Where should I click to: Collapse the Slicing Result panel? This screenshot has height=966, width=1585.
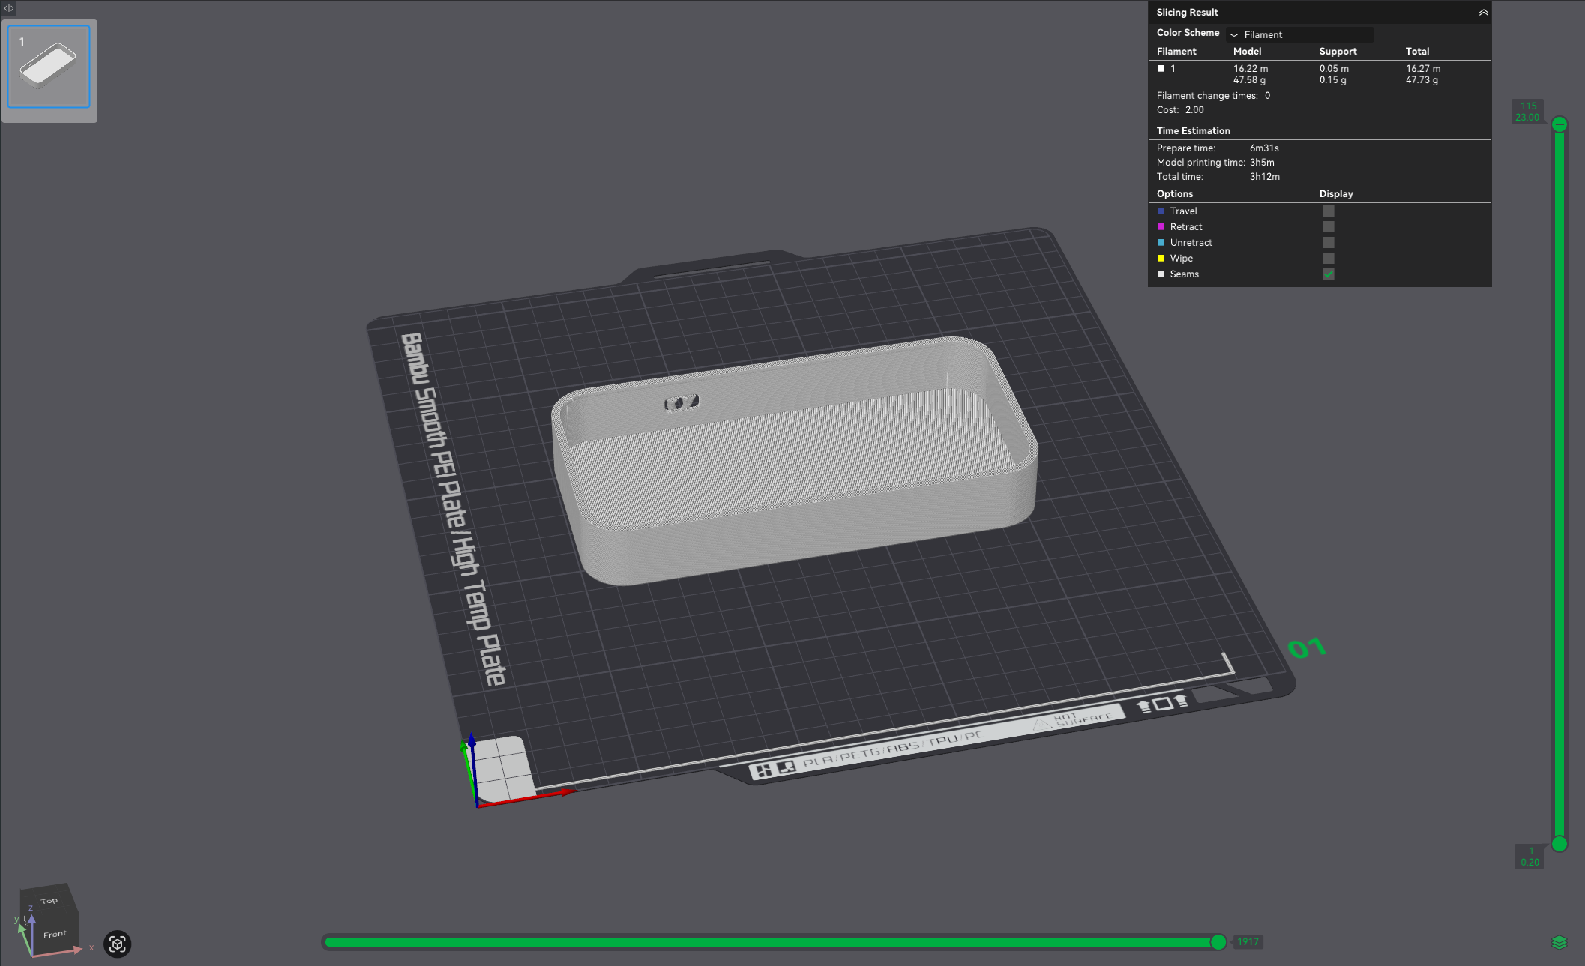1482,13
